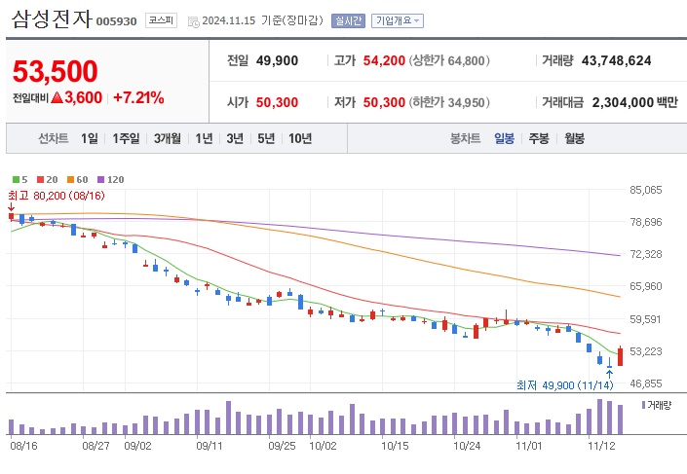Click the 전일 value 49,900
This screenshot has width=687, height=474.
277,60
